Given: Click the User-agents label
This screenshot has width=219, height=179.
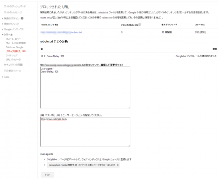Looking at the screenshot, I should pyautogui.click(x=47, y=154).
